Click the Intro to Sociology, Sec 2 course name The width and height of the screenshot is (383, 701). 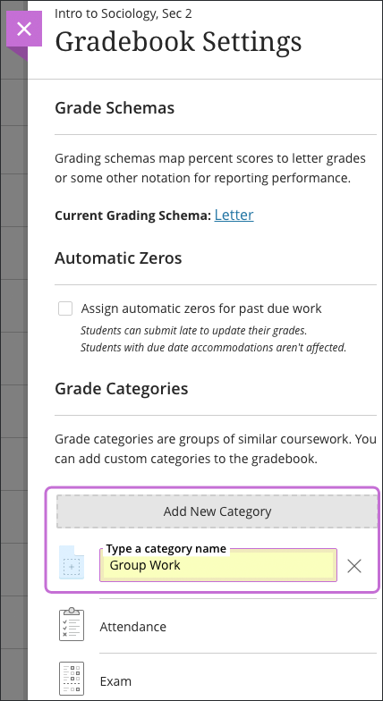coord(123,13)
